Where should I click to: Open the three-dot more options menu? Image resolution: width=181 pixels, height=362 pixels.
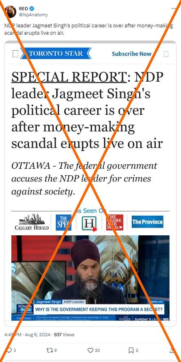174,9
